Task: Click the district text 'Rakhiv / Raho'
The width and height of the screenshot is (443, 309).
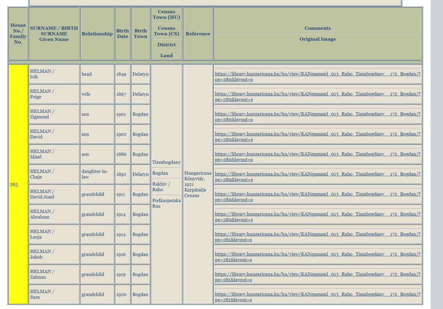Action: [161, 187]
